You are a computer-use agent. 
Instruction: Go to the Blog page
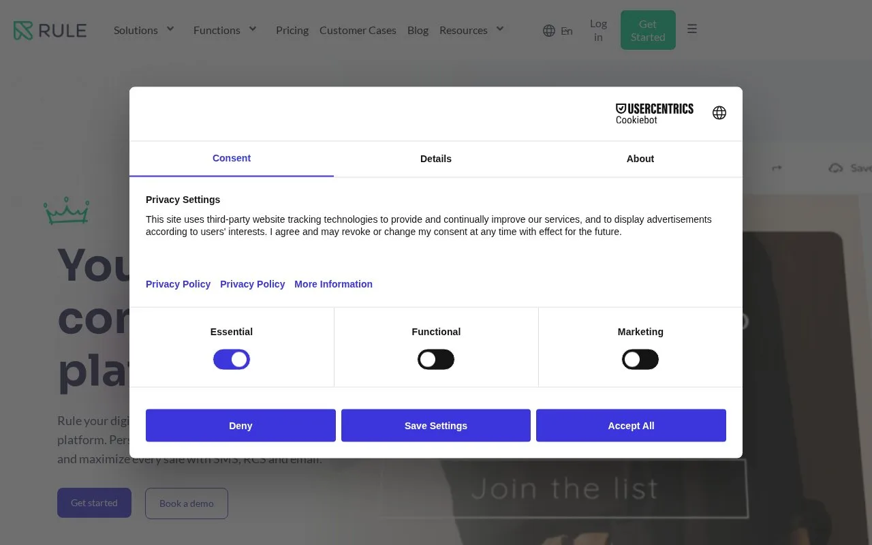coord(418,30)
